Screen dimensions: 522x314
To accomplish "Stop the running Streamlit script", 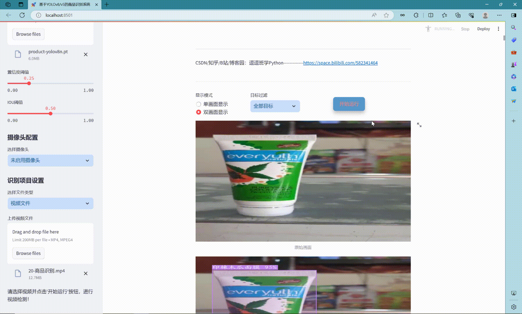I will click(465, 29).
